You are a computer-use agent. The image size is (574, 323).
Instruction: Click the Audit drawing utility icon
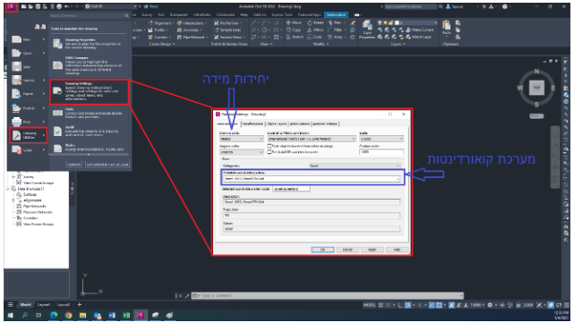(57, 131)
